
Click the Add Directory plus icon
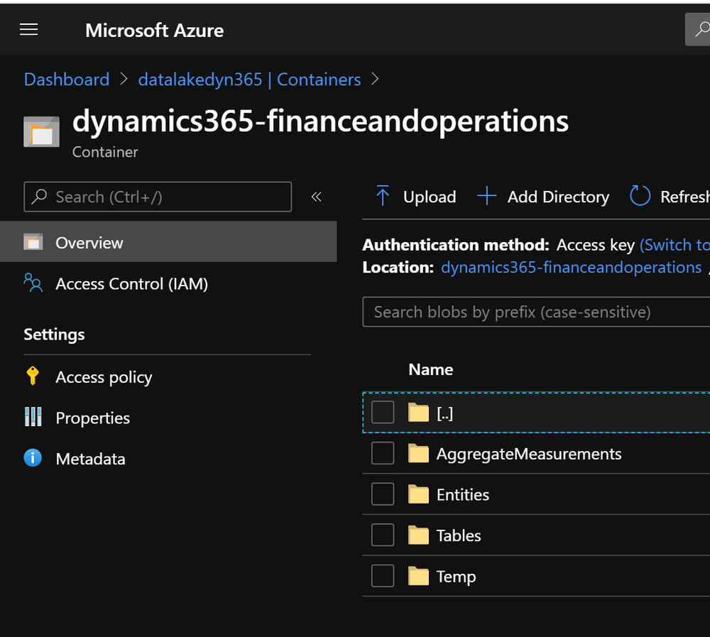(x=487, y=196)
